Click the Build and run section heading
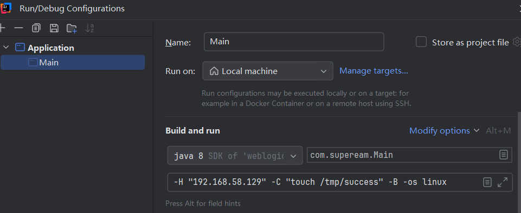The height and width of the screenshot is (213, 521). [x=192, y=130]
